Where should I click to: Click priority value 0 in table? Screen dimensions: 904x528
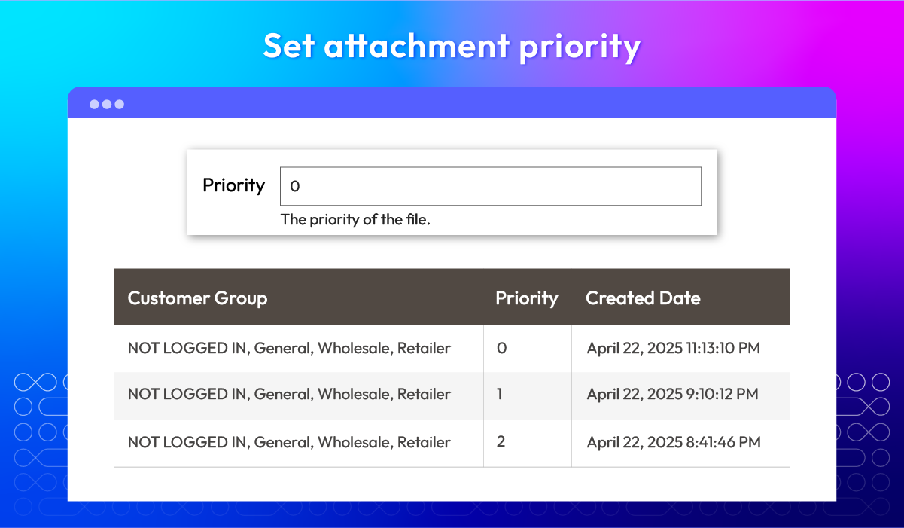pos(501,348)
